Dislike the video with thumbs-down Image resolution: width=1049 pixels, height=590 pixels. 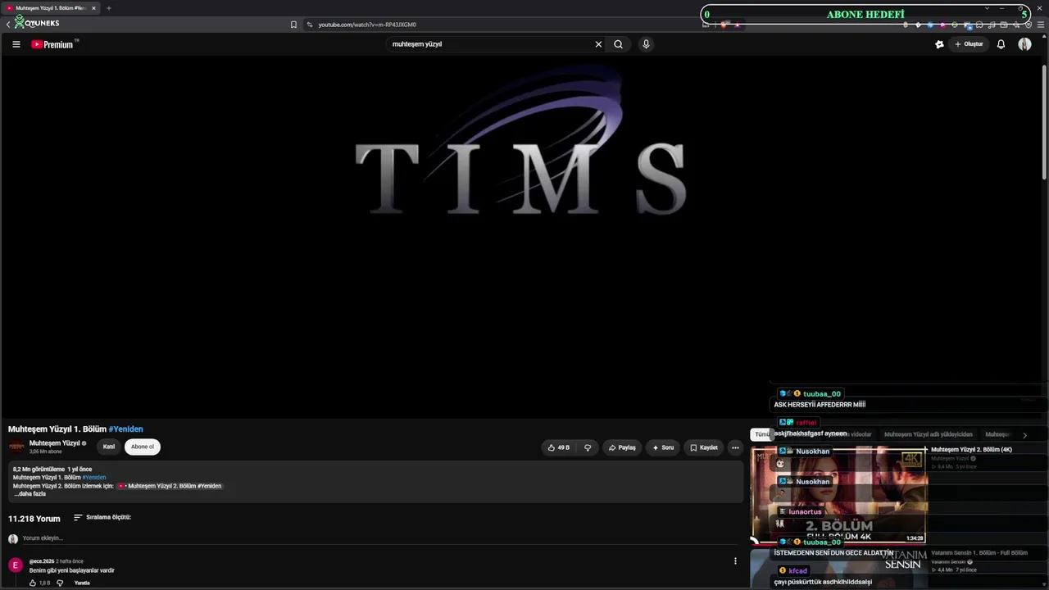tap(588, 447)
